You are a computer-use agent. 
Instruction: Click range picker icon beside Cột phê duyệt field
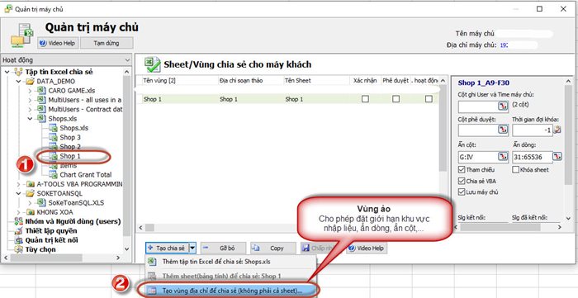pyautogui.click(x=503, y=130)
